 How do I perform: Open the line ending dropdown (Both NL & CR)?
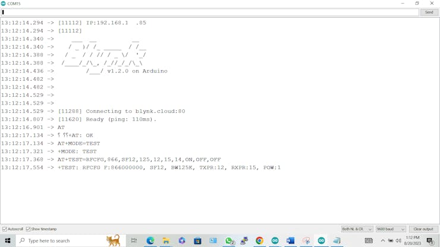[357, 229]
